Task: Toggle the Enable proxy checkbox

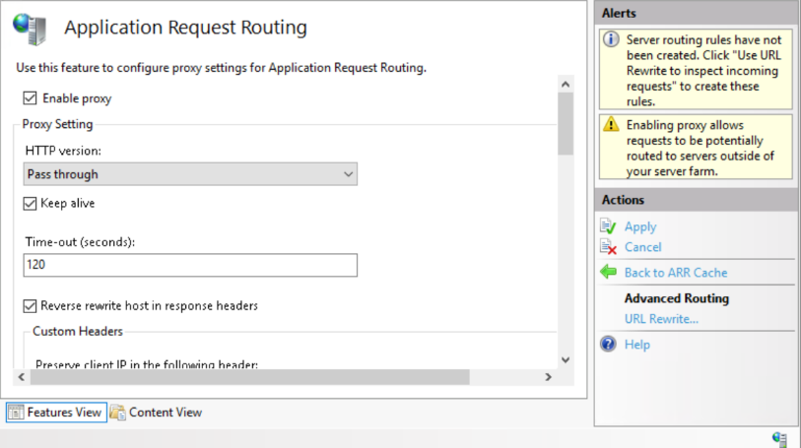Action: pyautogui.click(x=30, y=97)
